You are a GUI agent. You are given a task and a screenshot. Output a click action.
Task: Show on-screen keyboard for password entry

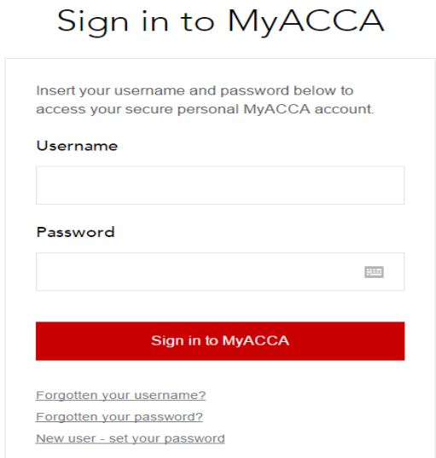[374, 272]
